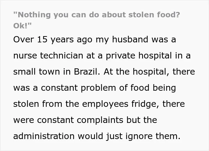Click the words "nurse technician"

[x=48, y=56]
